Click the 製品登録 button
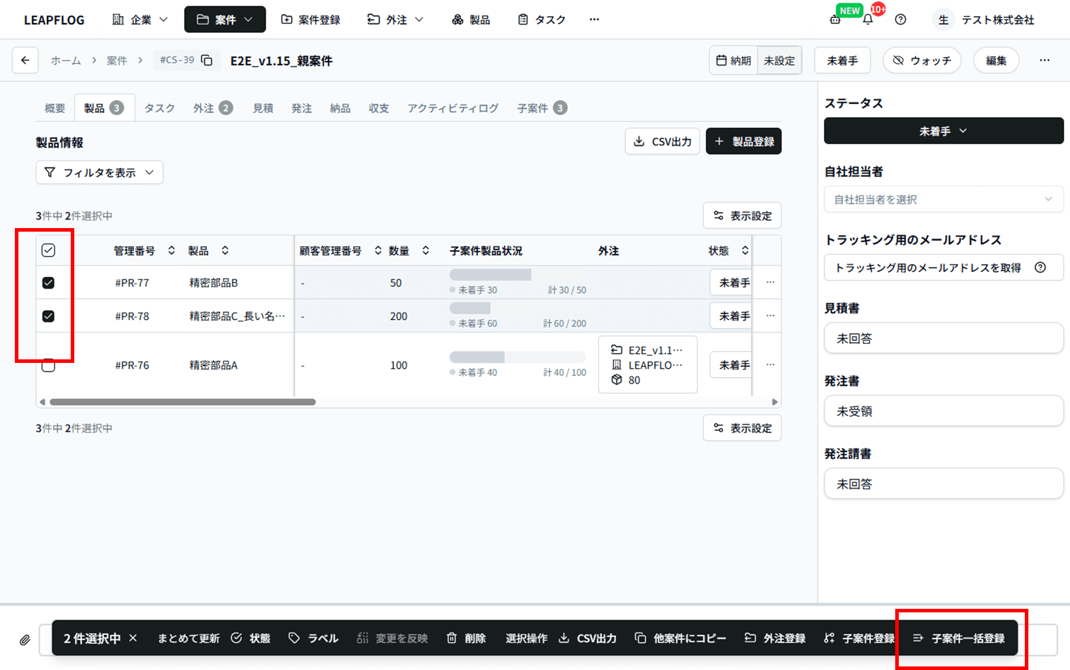 [x=743, y=141]
